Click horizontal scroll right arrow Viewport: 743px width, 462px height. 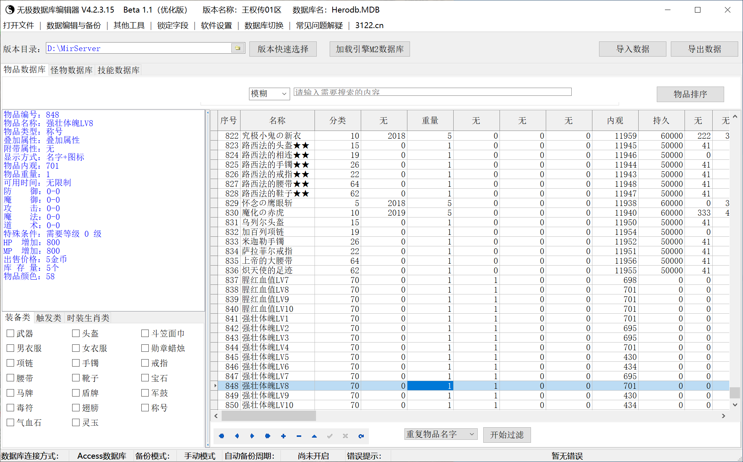coord(723,416)
